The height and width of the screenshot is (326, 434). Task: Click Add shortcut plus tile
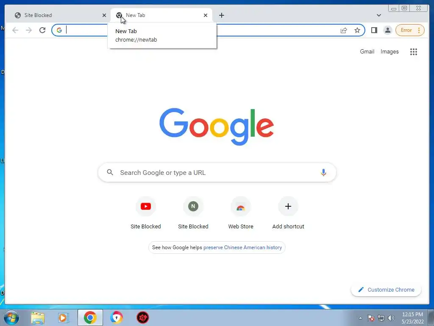click(x=288, y=213)
